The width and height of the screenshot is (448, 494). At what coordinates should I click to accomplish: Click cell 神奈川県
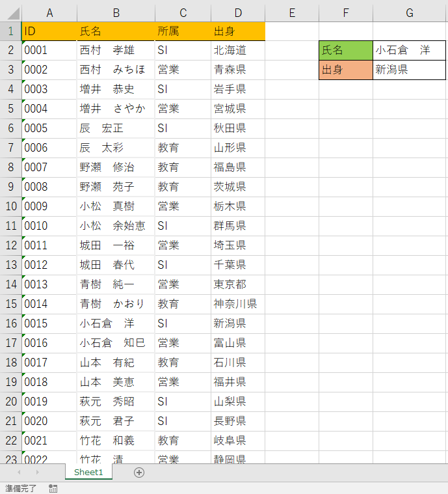click(x=238, y=305)
